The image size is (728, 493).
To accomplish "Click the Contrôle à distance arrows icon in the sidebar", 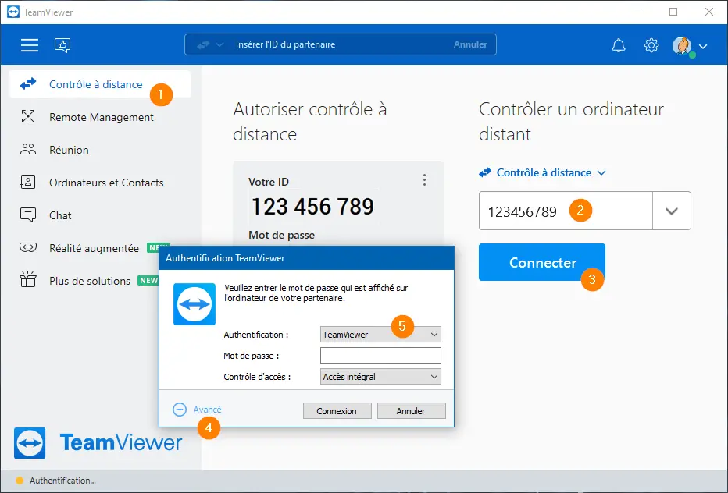I will point(28,83).
